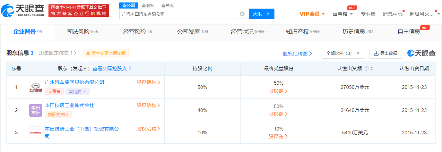Click the 最终受益股份 column header
The height and width of the screenshot is (152, 442).
(279, 69)
